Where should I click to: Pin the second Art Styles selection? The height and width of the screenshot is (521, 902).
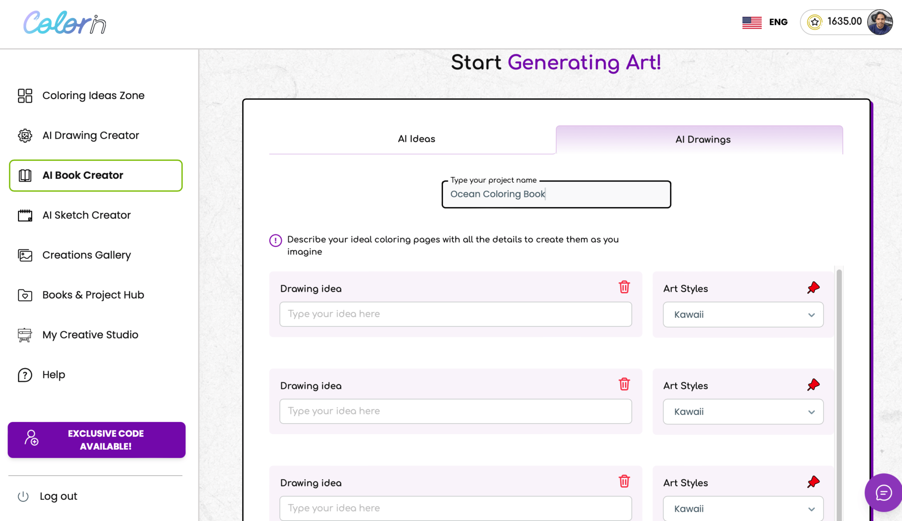click(813, 384)
